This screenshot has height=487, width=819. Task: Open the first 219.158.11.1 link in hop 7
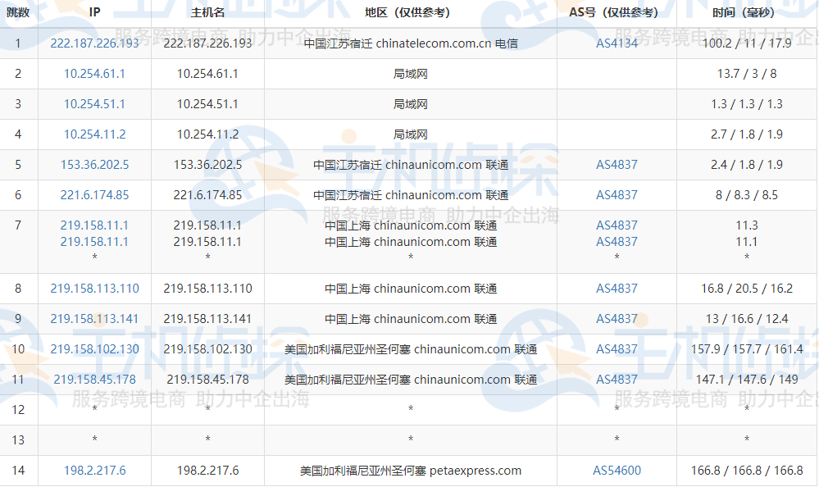coord(94,225)
